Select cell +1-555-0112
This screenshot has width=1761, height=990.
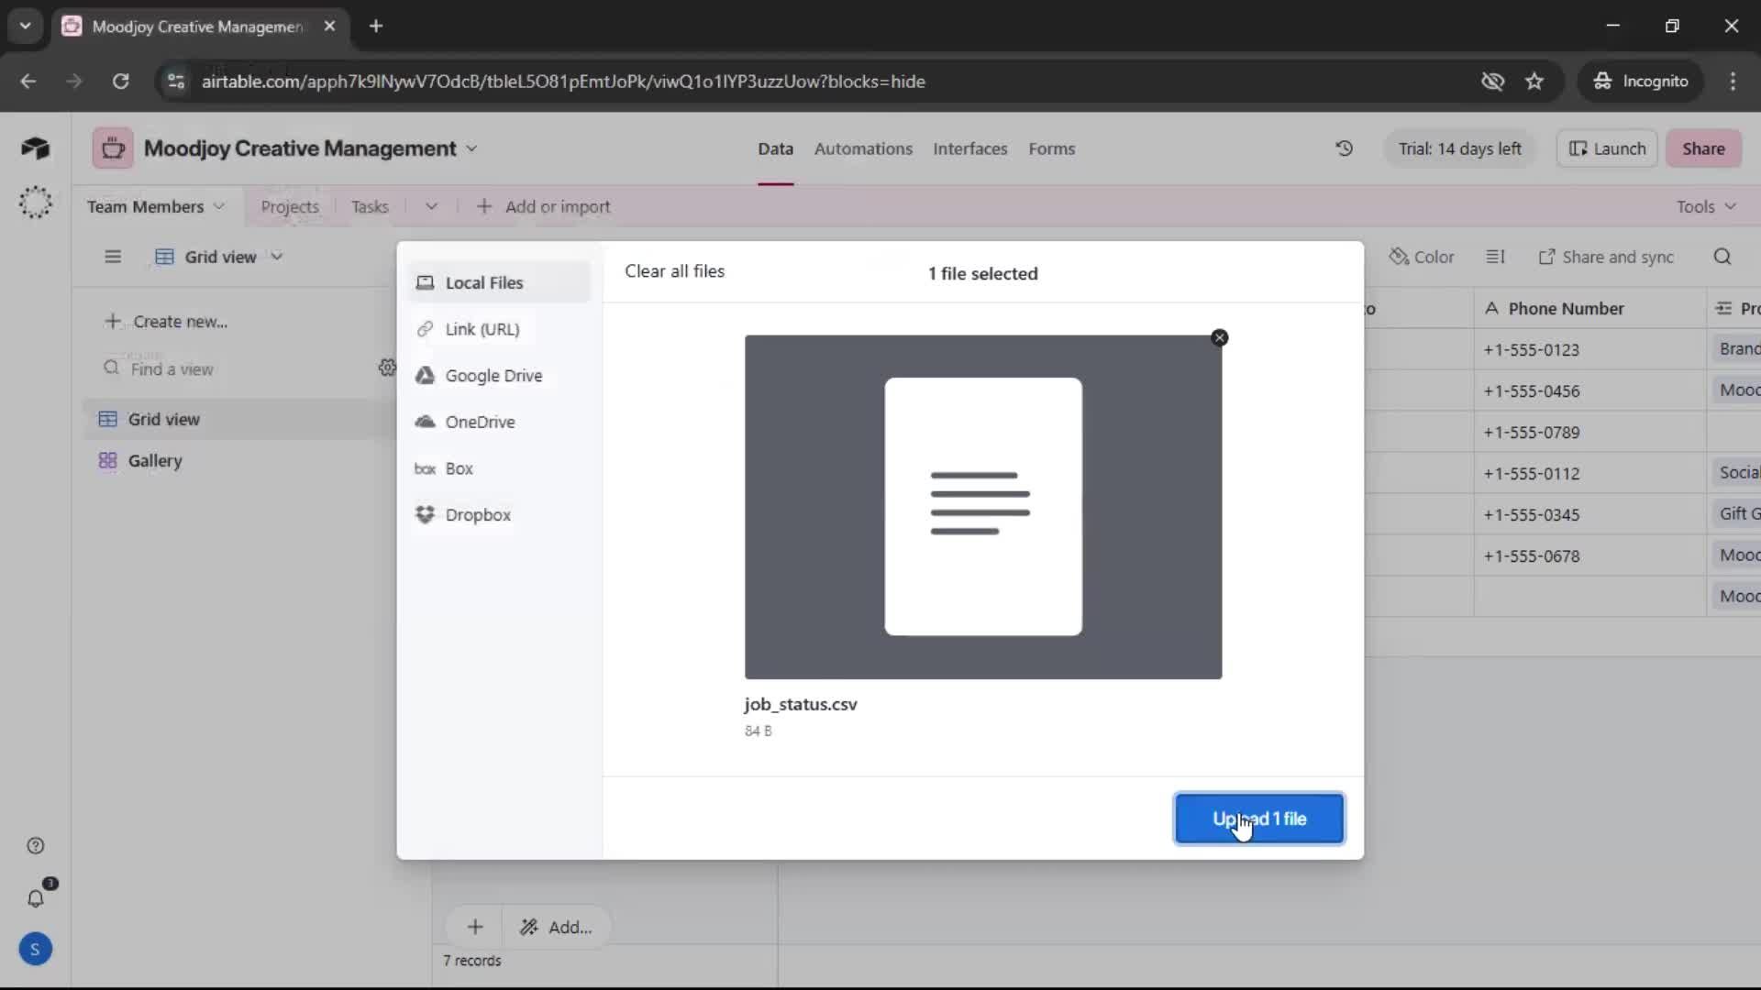[x=1589, y=473]
